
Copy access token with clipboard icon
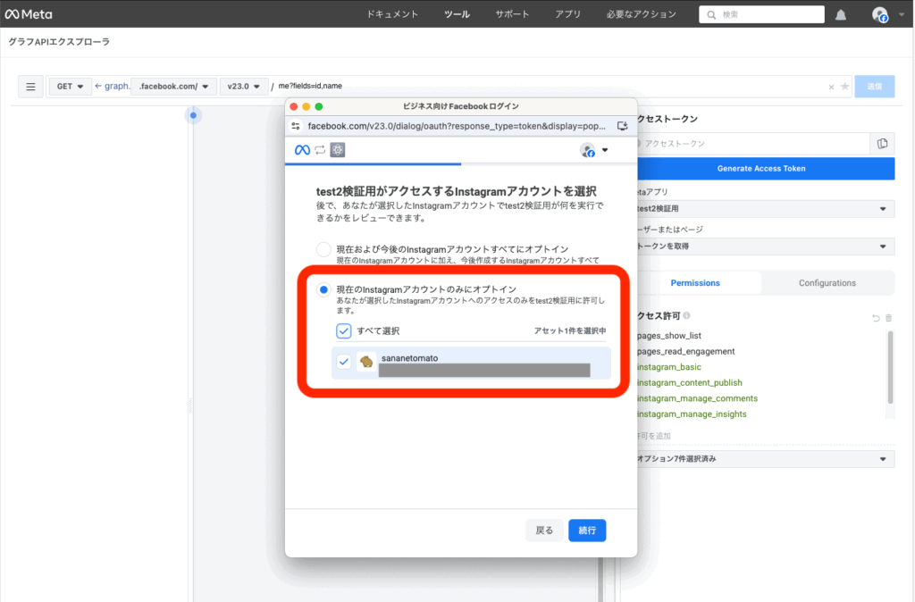coord(882,144)
